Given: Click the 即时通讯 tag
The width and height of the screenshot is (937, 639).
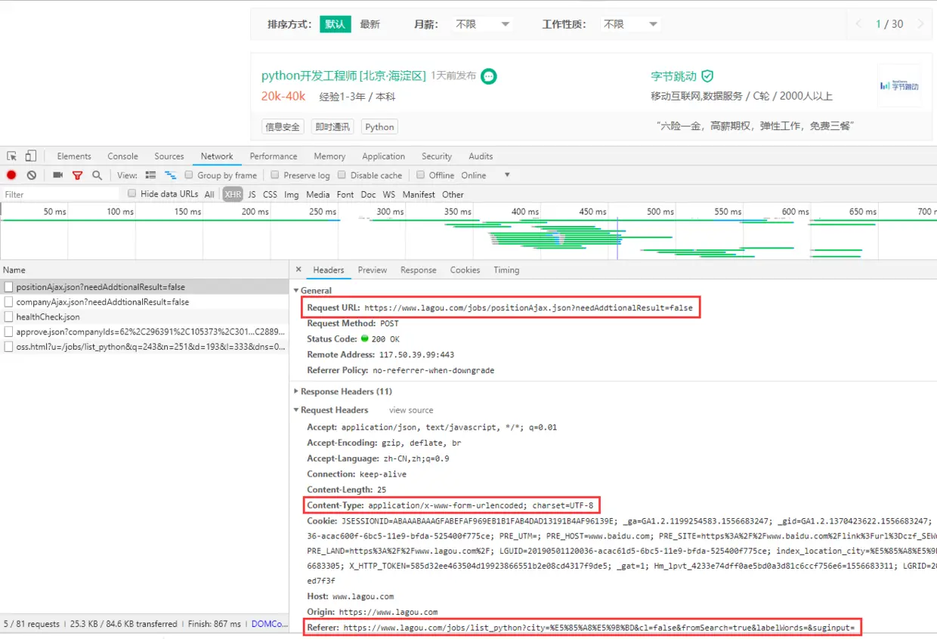Looking at the screenshot, I should [x=332, y=127].
